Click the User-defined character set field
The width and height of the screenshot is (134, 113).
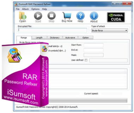[x=108, y=60]
